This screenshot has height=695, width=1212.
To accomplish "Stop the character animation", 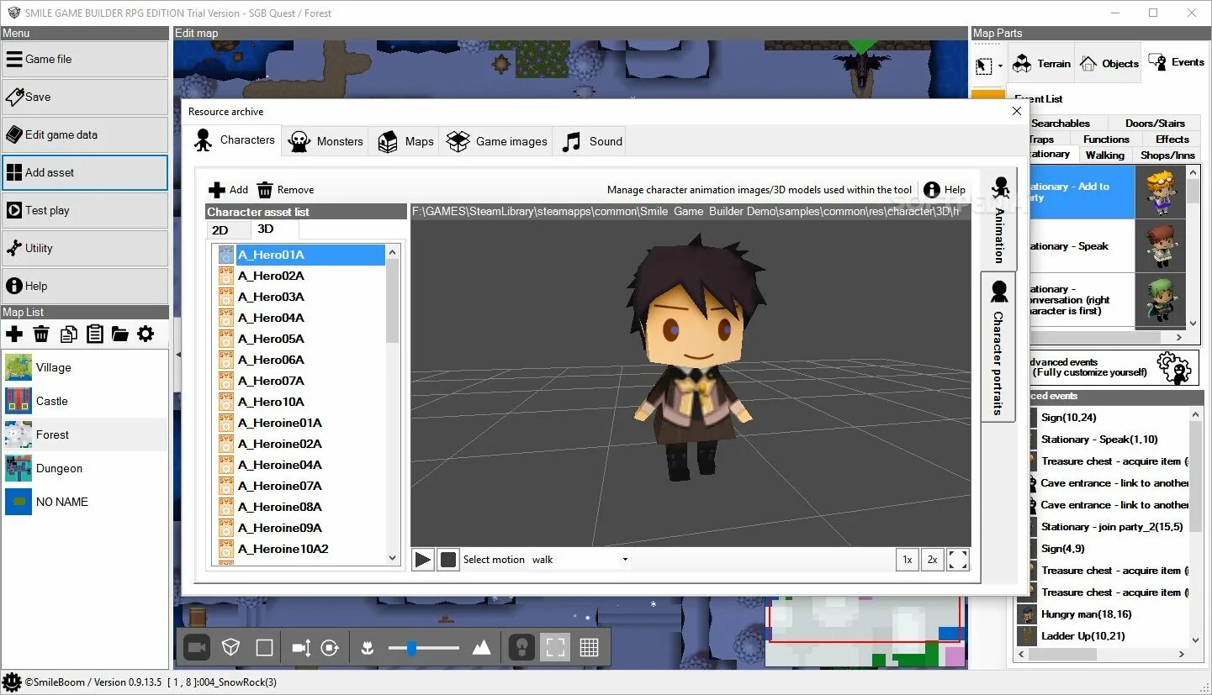I will click(x=448, y=560).
